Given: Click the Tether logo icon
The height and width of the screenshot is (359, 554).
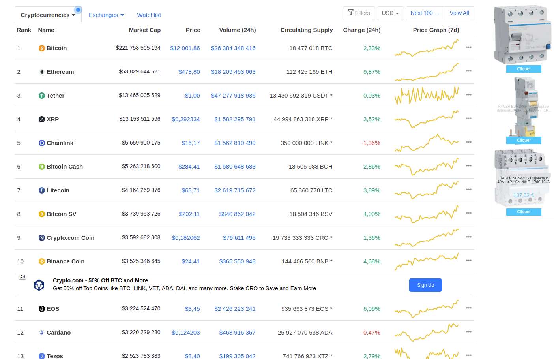Looking at the screenshot, I should tap(42, 96).
